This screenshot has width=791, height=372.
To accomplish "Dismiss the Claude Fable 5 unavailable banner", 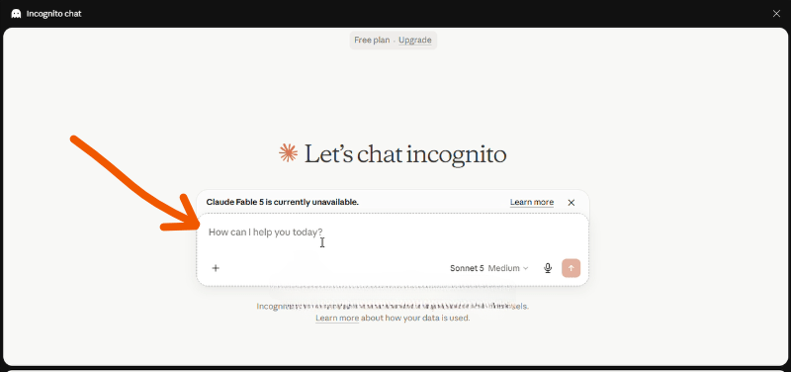I will (571, 203).
